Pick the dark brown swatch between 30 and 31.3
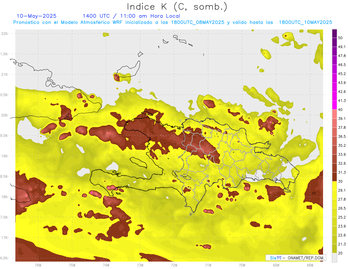The width and height of the screenshot is (348, 269). pyautogui.click(x=334, y=177)
